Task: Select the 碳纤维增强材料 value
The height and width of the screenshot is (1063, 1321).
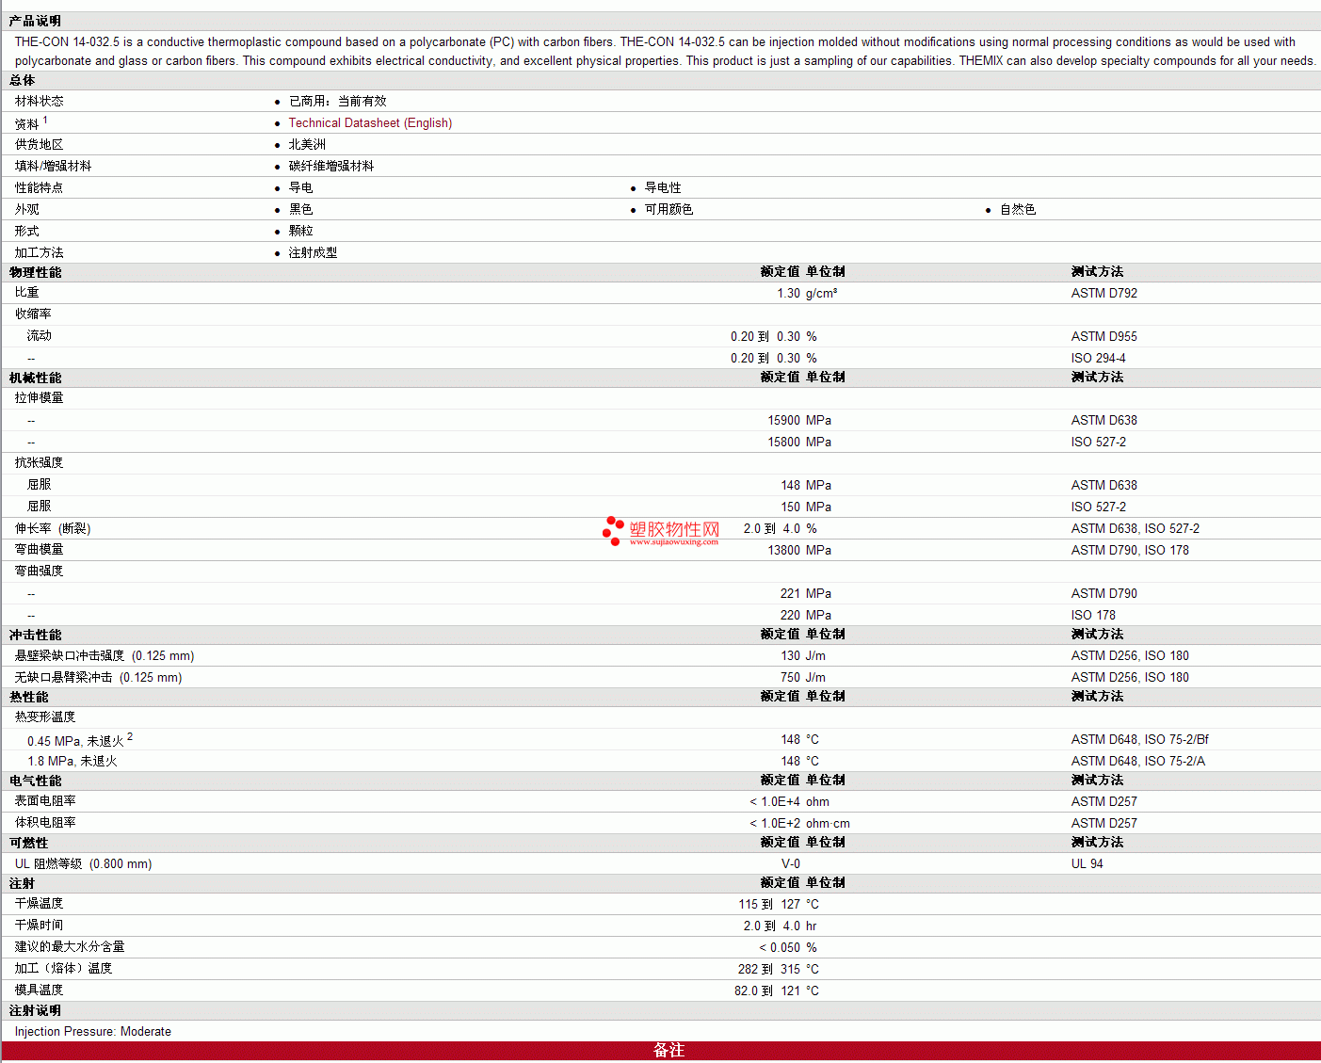Action: click(x=331, y=167)
